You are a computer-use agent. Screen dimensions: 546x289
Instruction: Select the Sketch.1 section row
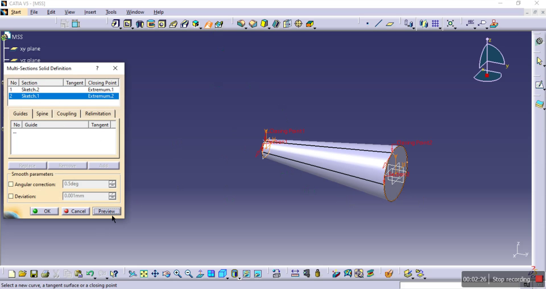63,96
